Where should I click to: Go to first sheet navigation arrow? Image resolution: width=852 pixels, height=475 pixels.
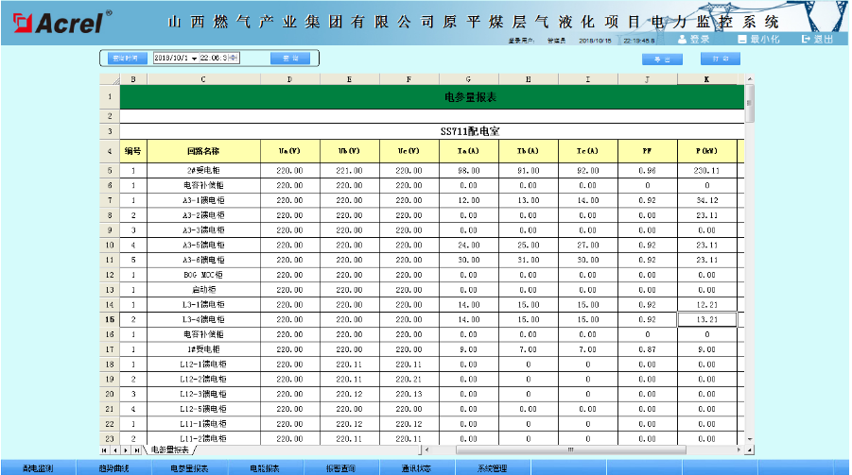[104, 450]
